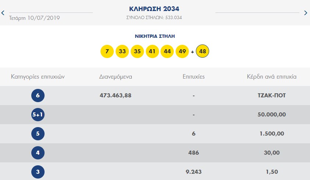Viewport: 310px width, 180px height.
Task: Click winning number ball 44
Action: click(x=167, y=51)
